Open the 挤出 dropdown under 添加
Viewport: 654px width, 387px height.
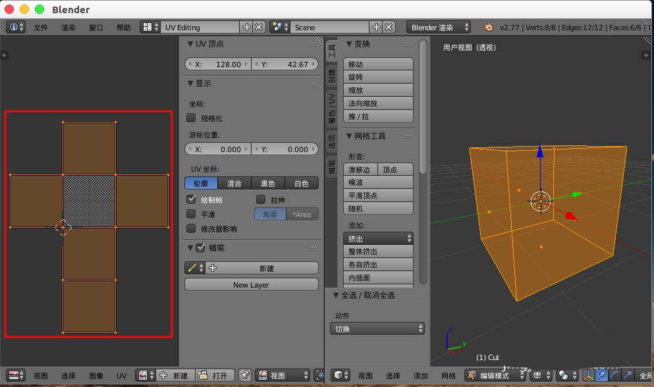pos(377,238)
